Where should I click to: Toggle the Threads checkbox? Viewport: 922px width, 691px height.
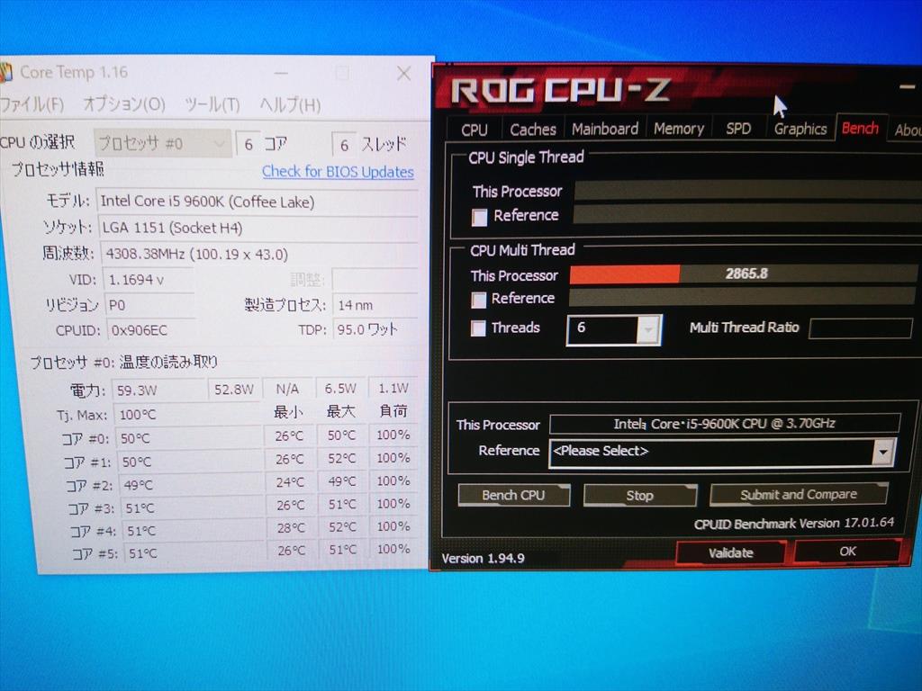tap(478, 328)
